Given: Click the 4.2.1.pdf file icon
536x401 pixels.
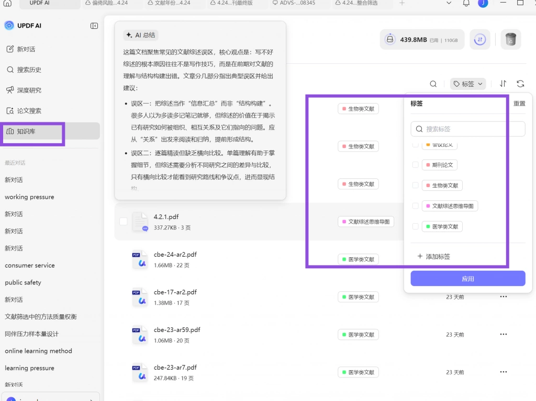Looking at the screenshot, I should point(140,222).
